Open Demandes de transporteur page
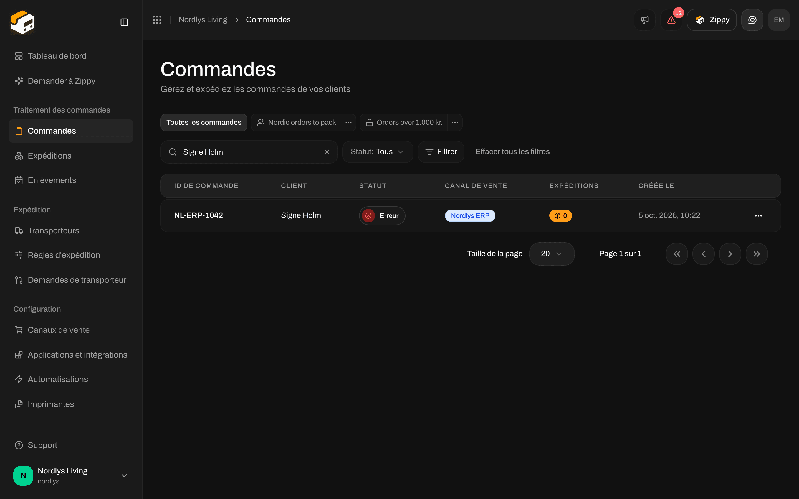The width and height of the screenshot is (799, 499). click(x=71, y=280)
